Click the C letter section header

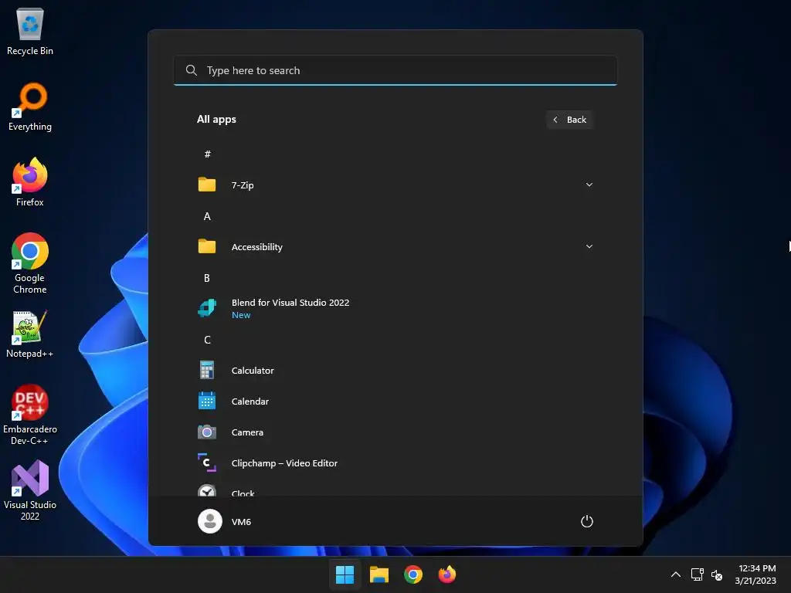(x=207, y=340)
